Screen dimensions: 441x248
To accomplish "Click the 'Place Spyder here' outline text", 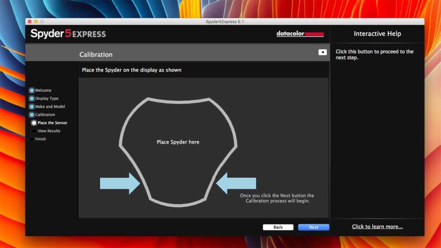I will click(x=178, y=142).
